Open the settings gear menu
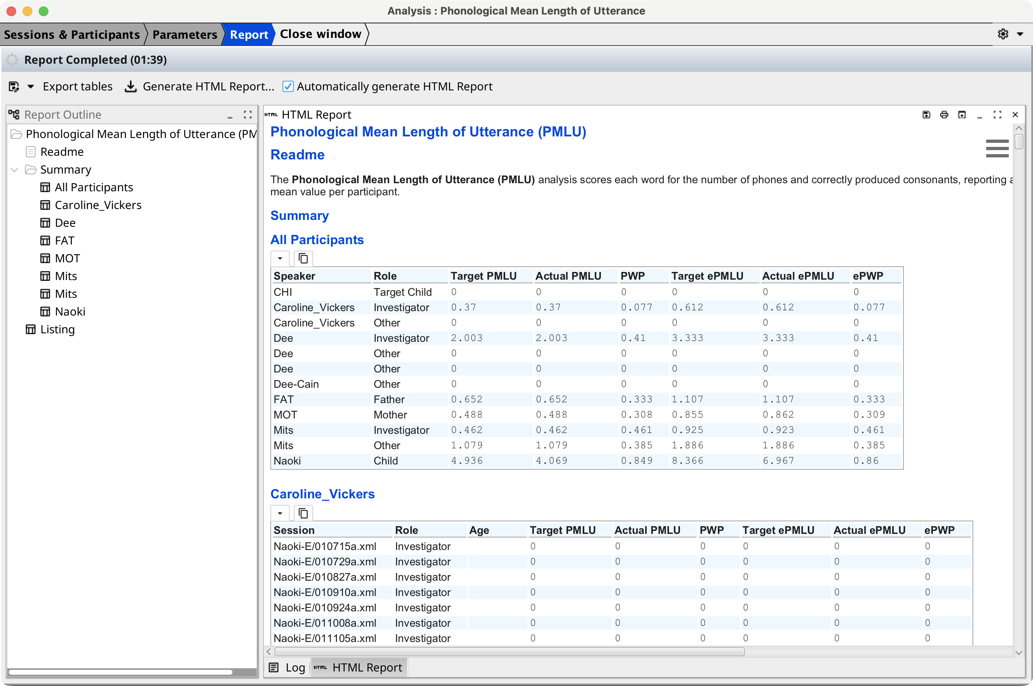The height and width of the screenshot is (686, 1033). [x=1003, y=34]
